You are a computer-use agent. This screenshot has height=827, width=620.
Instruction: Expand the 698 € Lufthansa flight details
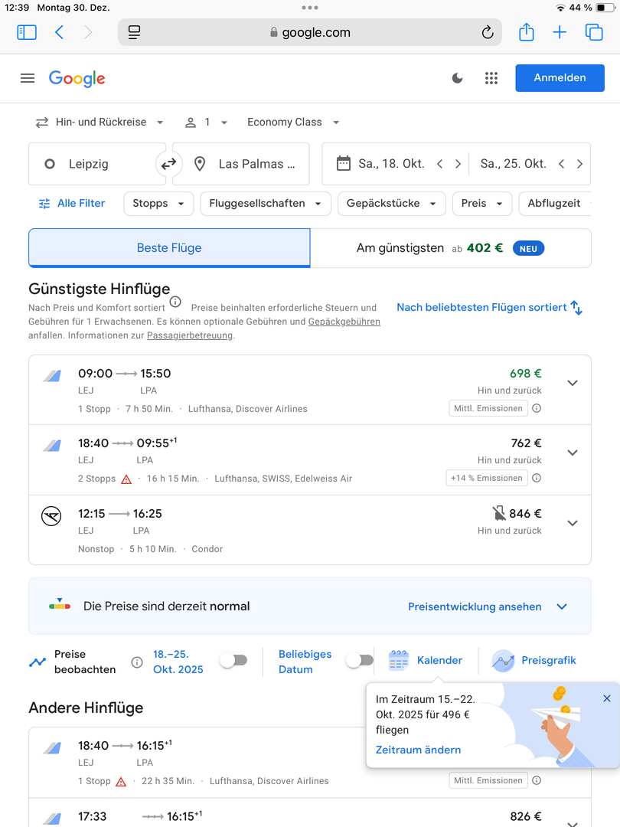572,383
